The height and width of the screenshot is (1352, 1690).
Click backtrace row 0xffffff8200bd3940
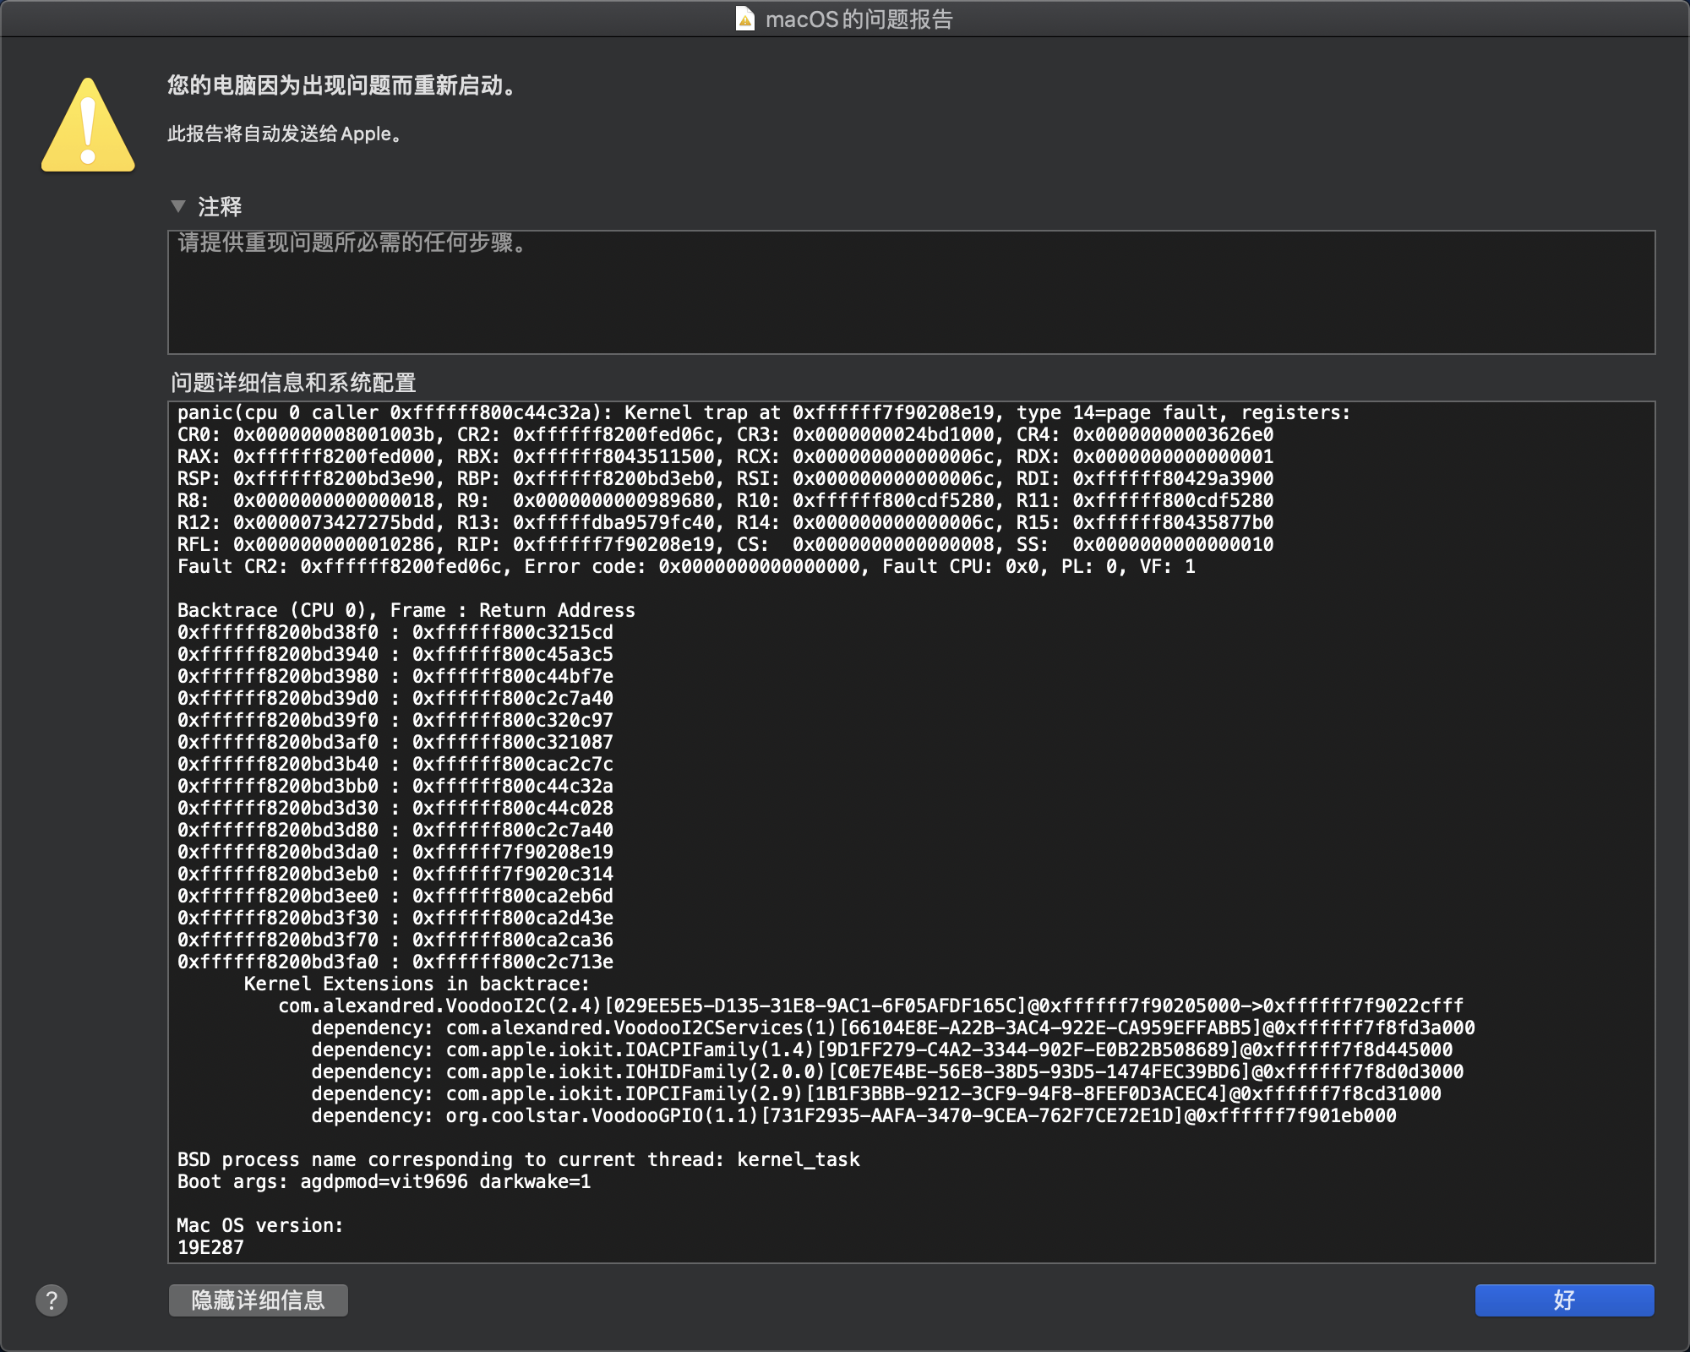pyautogui.click(x=395, y=654)
